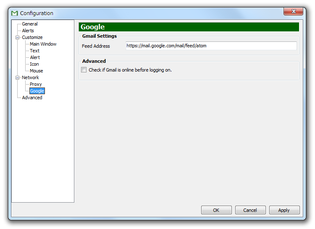Collapse the Customize tree node
315x229 pixels.
(18, 37)
